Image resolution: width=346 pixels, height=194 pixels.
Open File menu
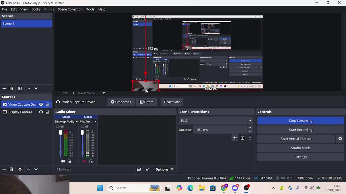click(x=5, y=9)
